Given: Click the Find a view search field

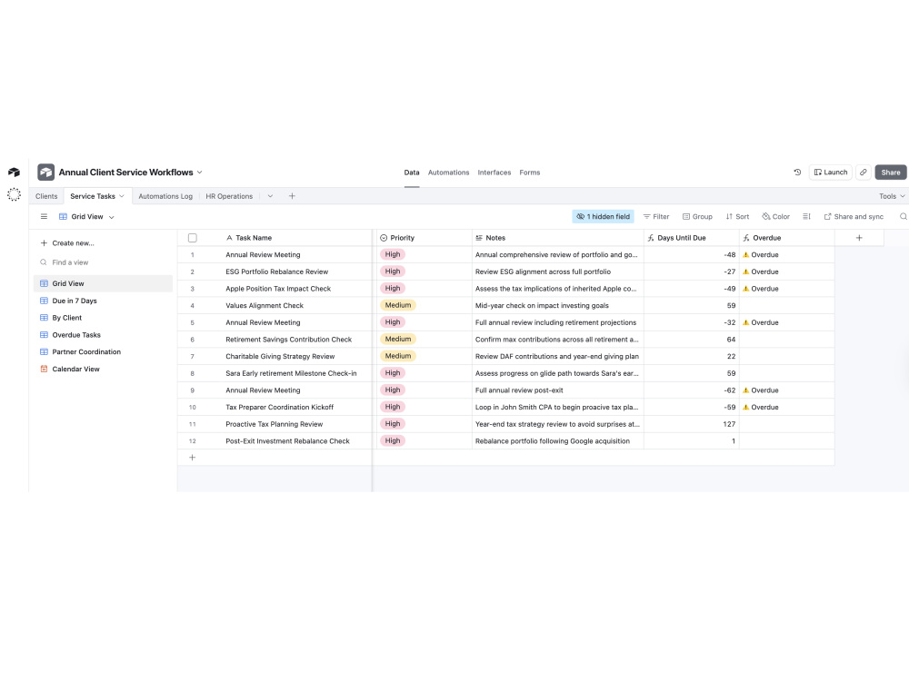Looking at the screenshot, I should pyautogui.click(x=104, y=262).
